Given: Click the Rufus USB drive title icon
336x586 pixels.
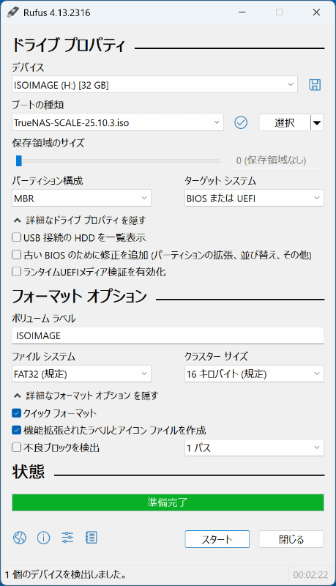Looking at the screenshot, I should (12, 12).
